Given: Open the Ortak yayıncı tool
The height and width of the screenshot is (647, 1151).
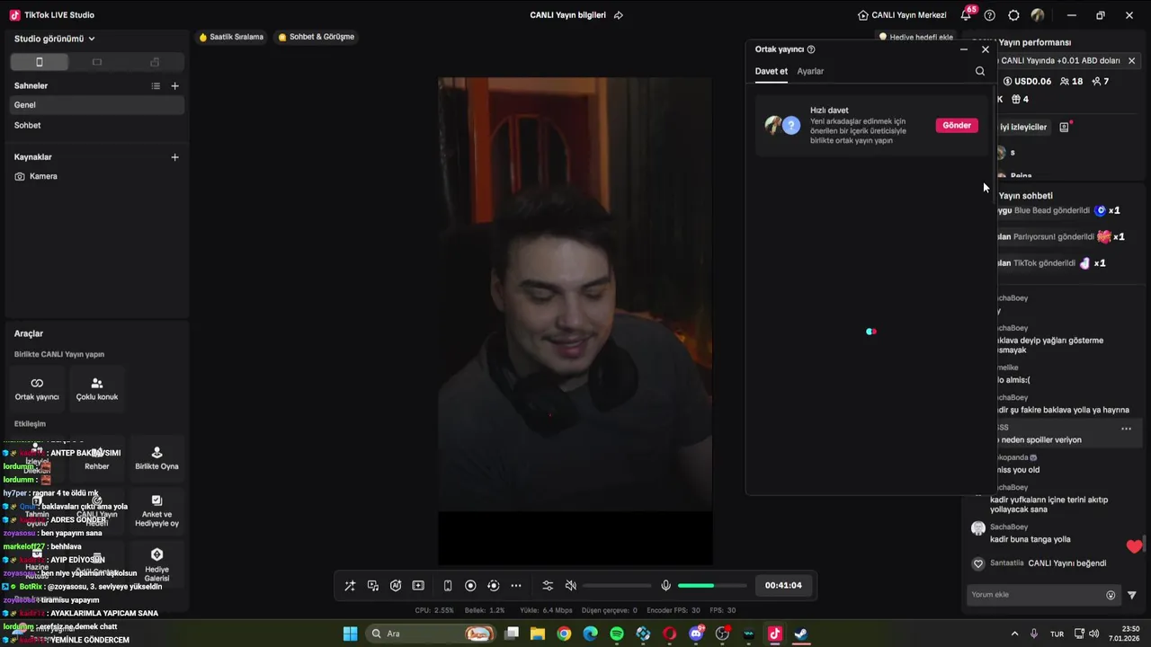Looking at the screenshot, I should point(37,389).
